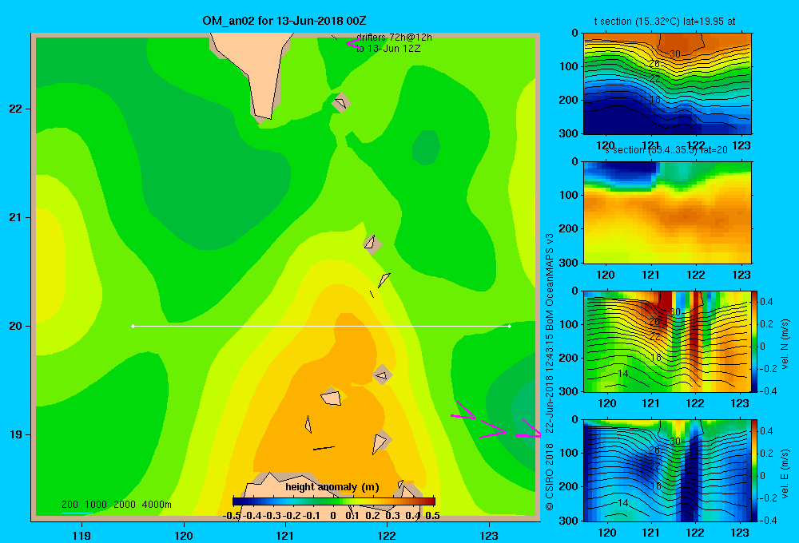Screen dimensions: 799x543
Task: Click the "drifters 72h@12h" label
Action: tap(394, 38)
